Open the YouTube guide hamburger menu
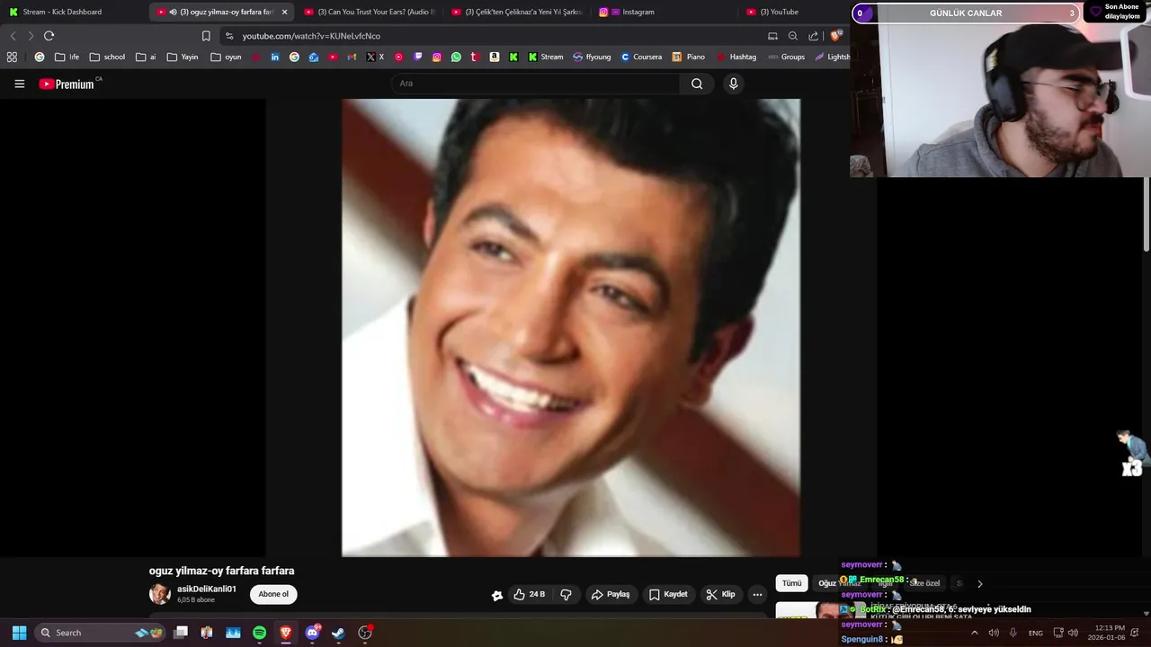The image size is (1151, 647). 19,84
